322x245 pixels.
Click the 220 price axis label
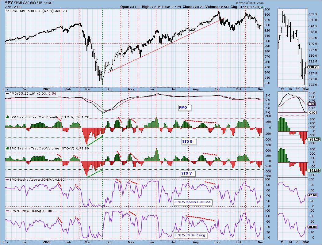[267, 83]
